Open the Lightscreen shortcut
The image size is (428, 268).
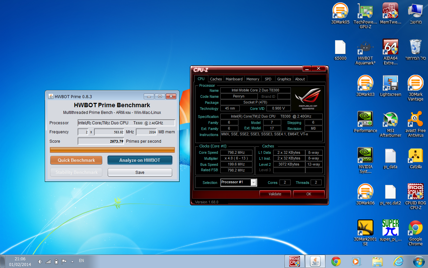click(390, 86)
